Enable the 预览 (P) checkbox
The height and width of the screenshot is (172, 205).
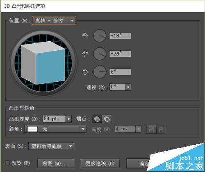(7, 163)
